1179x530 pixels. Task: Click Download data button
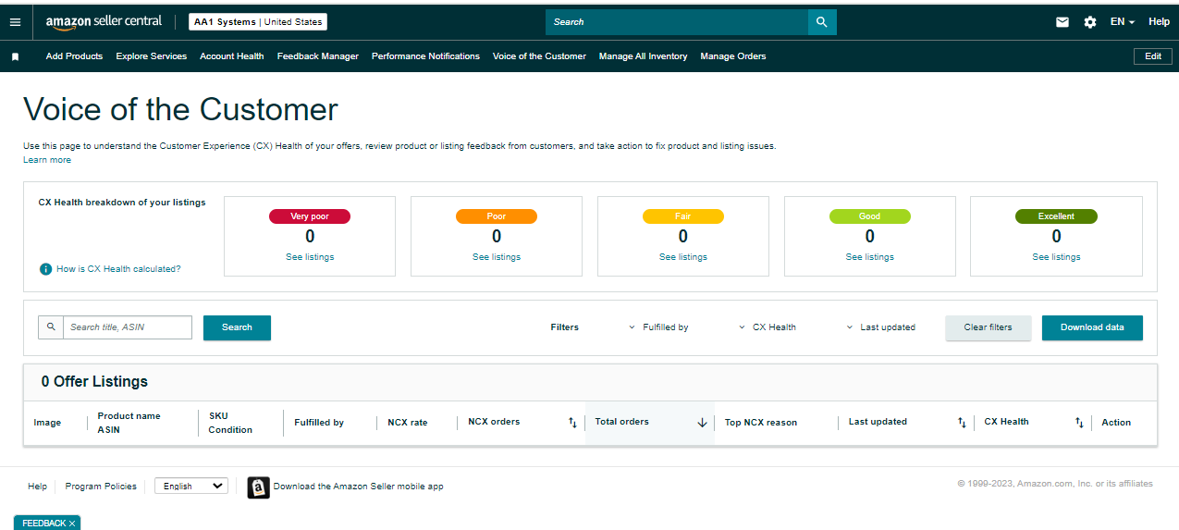pyautogui.click(x=1092, y=327)
